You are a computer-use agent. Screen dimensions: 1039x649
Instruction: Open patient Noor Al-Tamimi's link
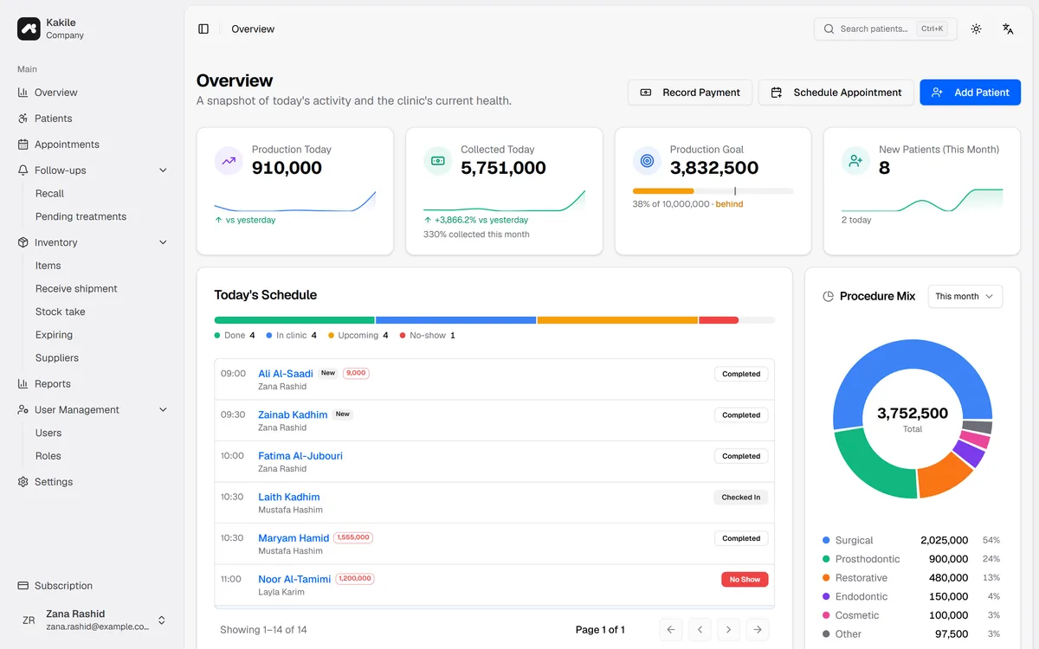tap(294, 579)
